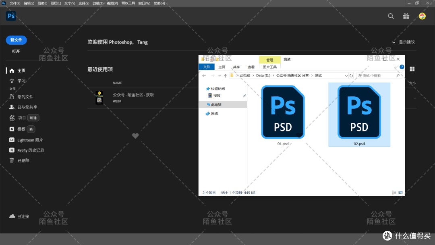Viewport: 435px width, 245px height.
Task: Open 文件(F) menu in Photoshop
Action: pos(15,3)
